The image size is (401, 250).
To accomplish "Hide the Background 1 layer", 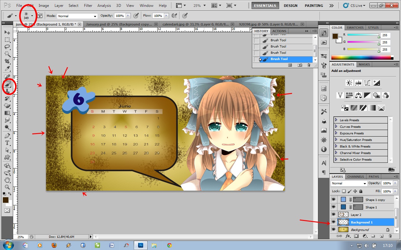I will coord(333,222).
